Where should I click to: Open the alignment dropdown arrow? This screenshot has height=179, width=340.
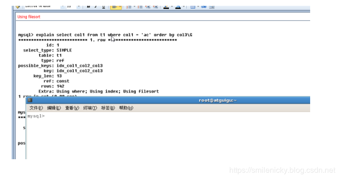tap(120, 7)
